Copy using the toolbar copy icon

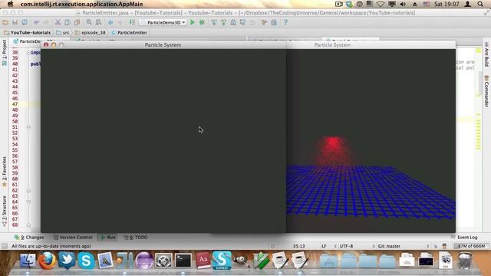[68, 22]
